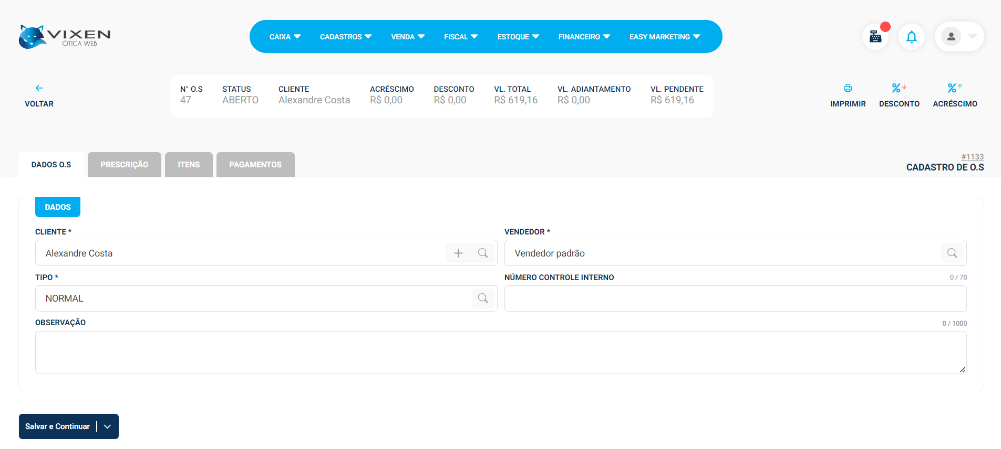Click the IMPRIMIR label

click(848, 104)
